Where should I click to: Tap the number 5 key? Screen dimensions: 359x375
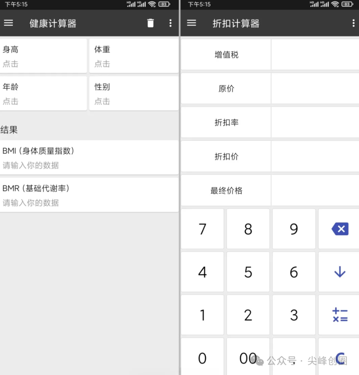click(x=248, y=272)
